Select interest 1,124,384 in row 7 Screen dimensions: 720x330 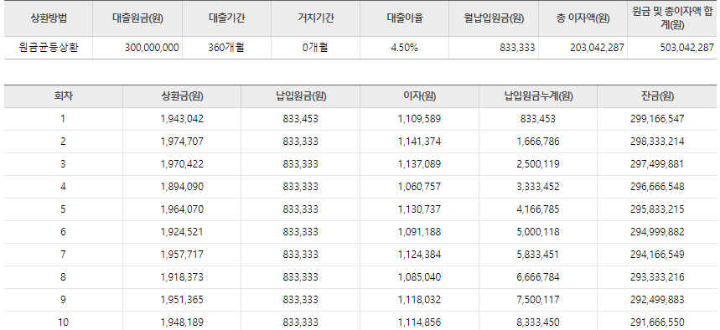click(419, 255)
